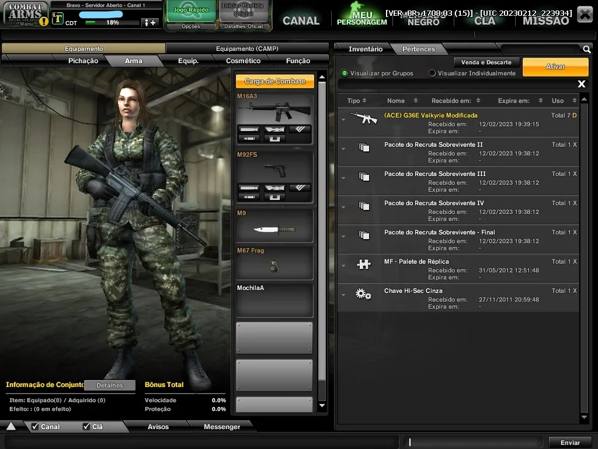This screenshot has height=449, width=598.
Task: Open the Avisos chat tab
Action: click(x=158, y=426)
